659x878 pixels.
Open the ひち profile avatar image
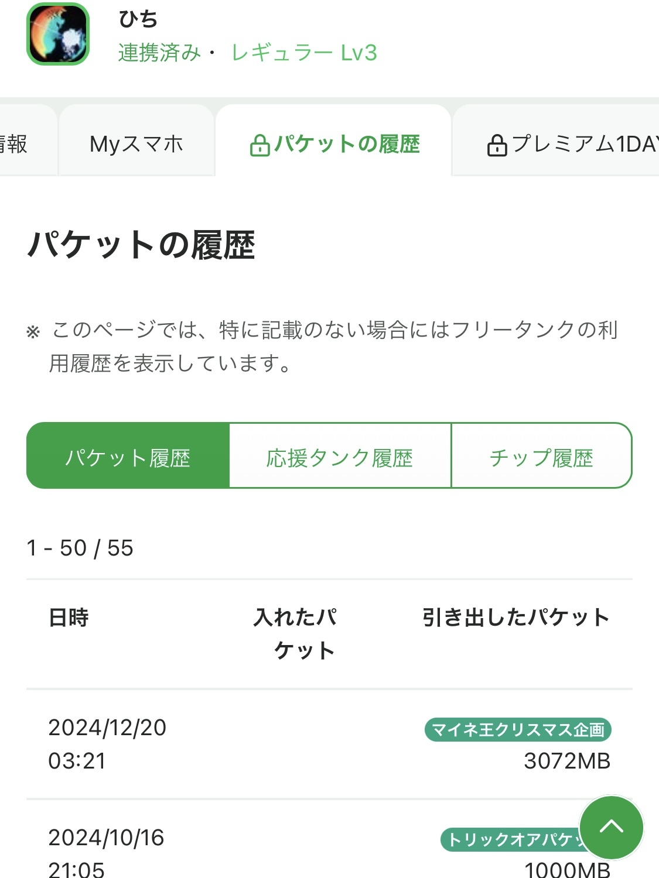point(58,34)
